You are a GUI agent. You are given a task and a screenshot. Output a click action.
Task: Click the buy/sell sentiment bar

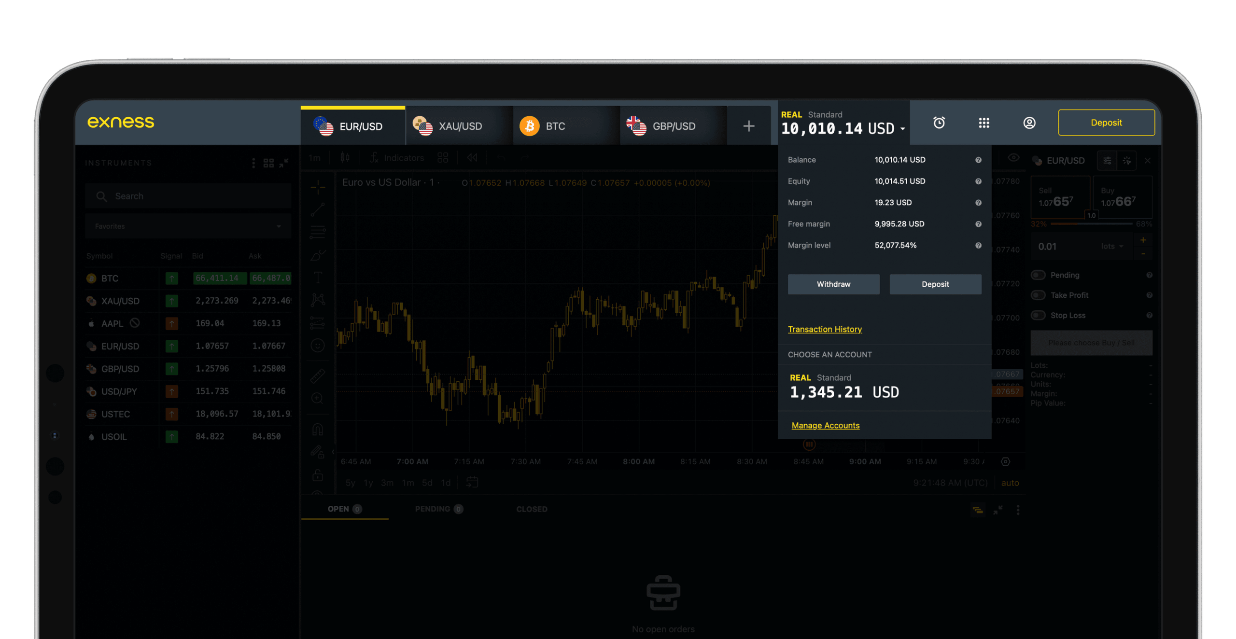[1091, 224]
